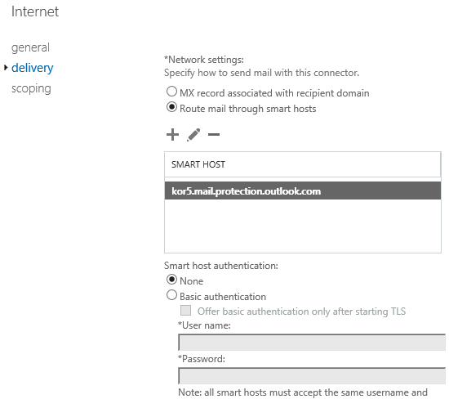Click the SMART HOST column header
The height and width of the screenshot is (399, 449).
click(x=303, y=164)
